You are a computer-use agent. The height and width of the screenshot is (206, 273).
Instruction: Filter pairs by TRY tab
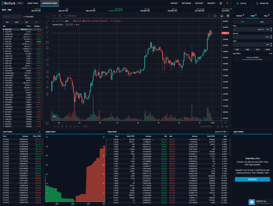(7, 22)
